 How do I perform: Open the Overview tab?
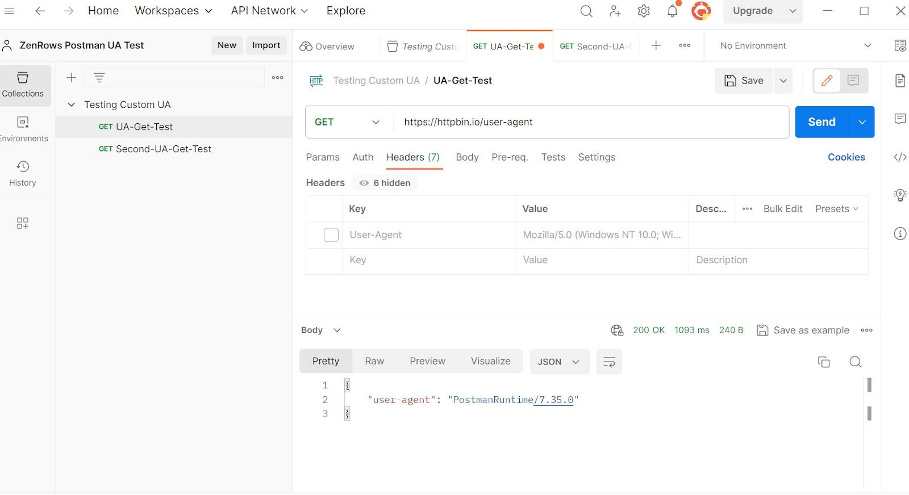327,46
